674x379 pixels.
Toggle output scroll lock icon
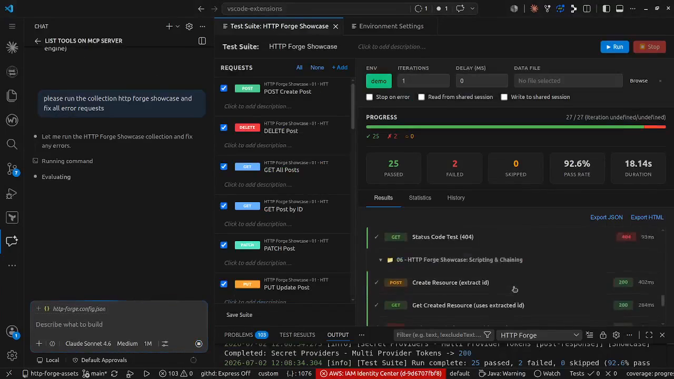click(603, 335)
